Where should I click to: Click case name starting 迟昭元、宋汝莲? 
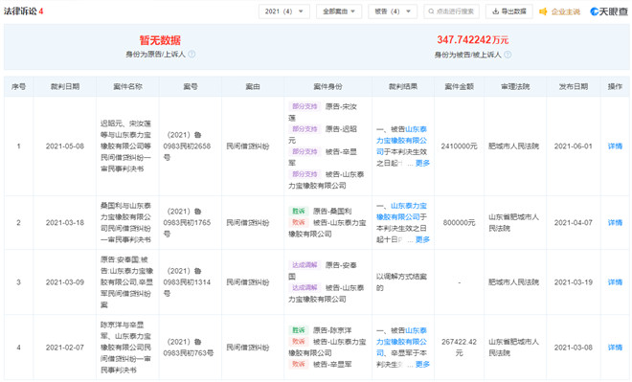coord(125,146)
